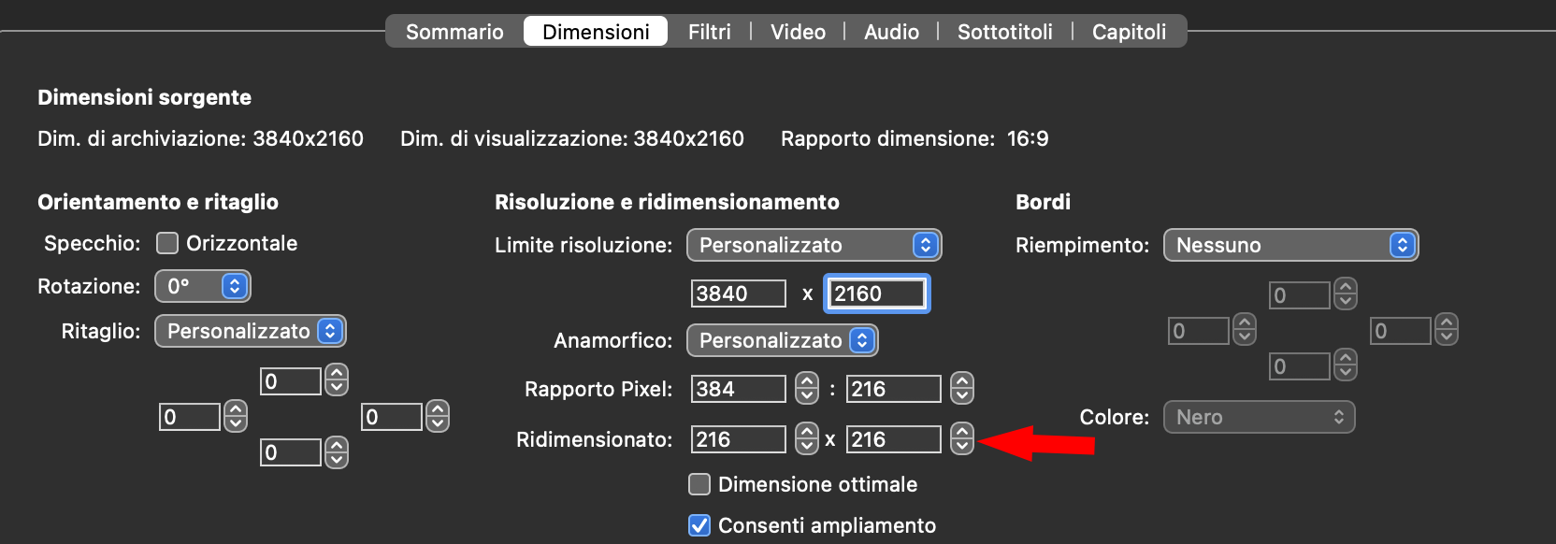Click the Rapporto Pixel second field 216
This screenshot has height=544, width=1556.
pos(894,389)
